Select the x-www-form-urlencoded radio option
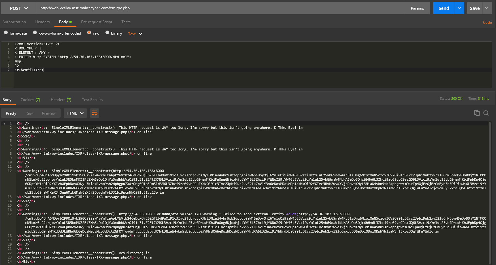This screenshot has width=496, height=265. (x=35, y=32)
